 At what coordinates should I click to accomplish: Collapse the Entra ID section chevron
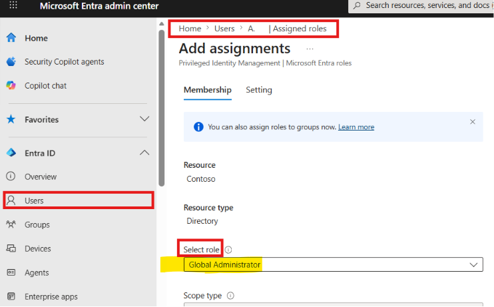(144, 153)
